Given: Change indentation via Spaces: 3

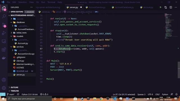Looking at the screenshot, I should (x=141, y=94).
